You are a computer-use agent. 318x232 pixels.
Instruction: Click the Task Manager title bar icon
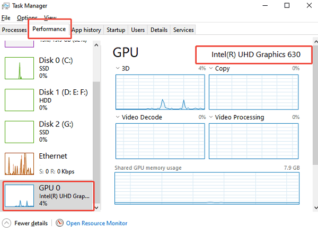click(5, 6)
